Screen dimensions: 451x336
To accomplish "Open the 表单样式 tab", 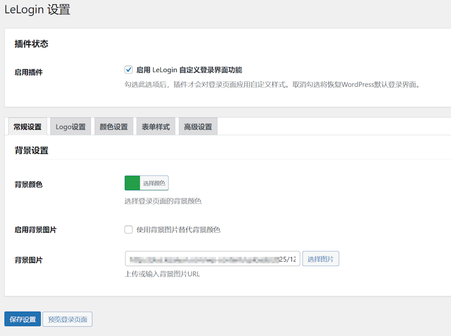I will [156, 126].
